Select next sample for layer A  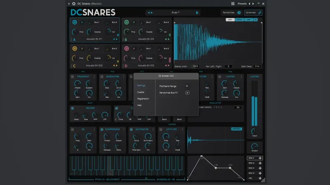[117, 39]
